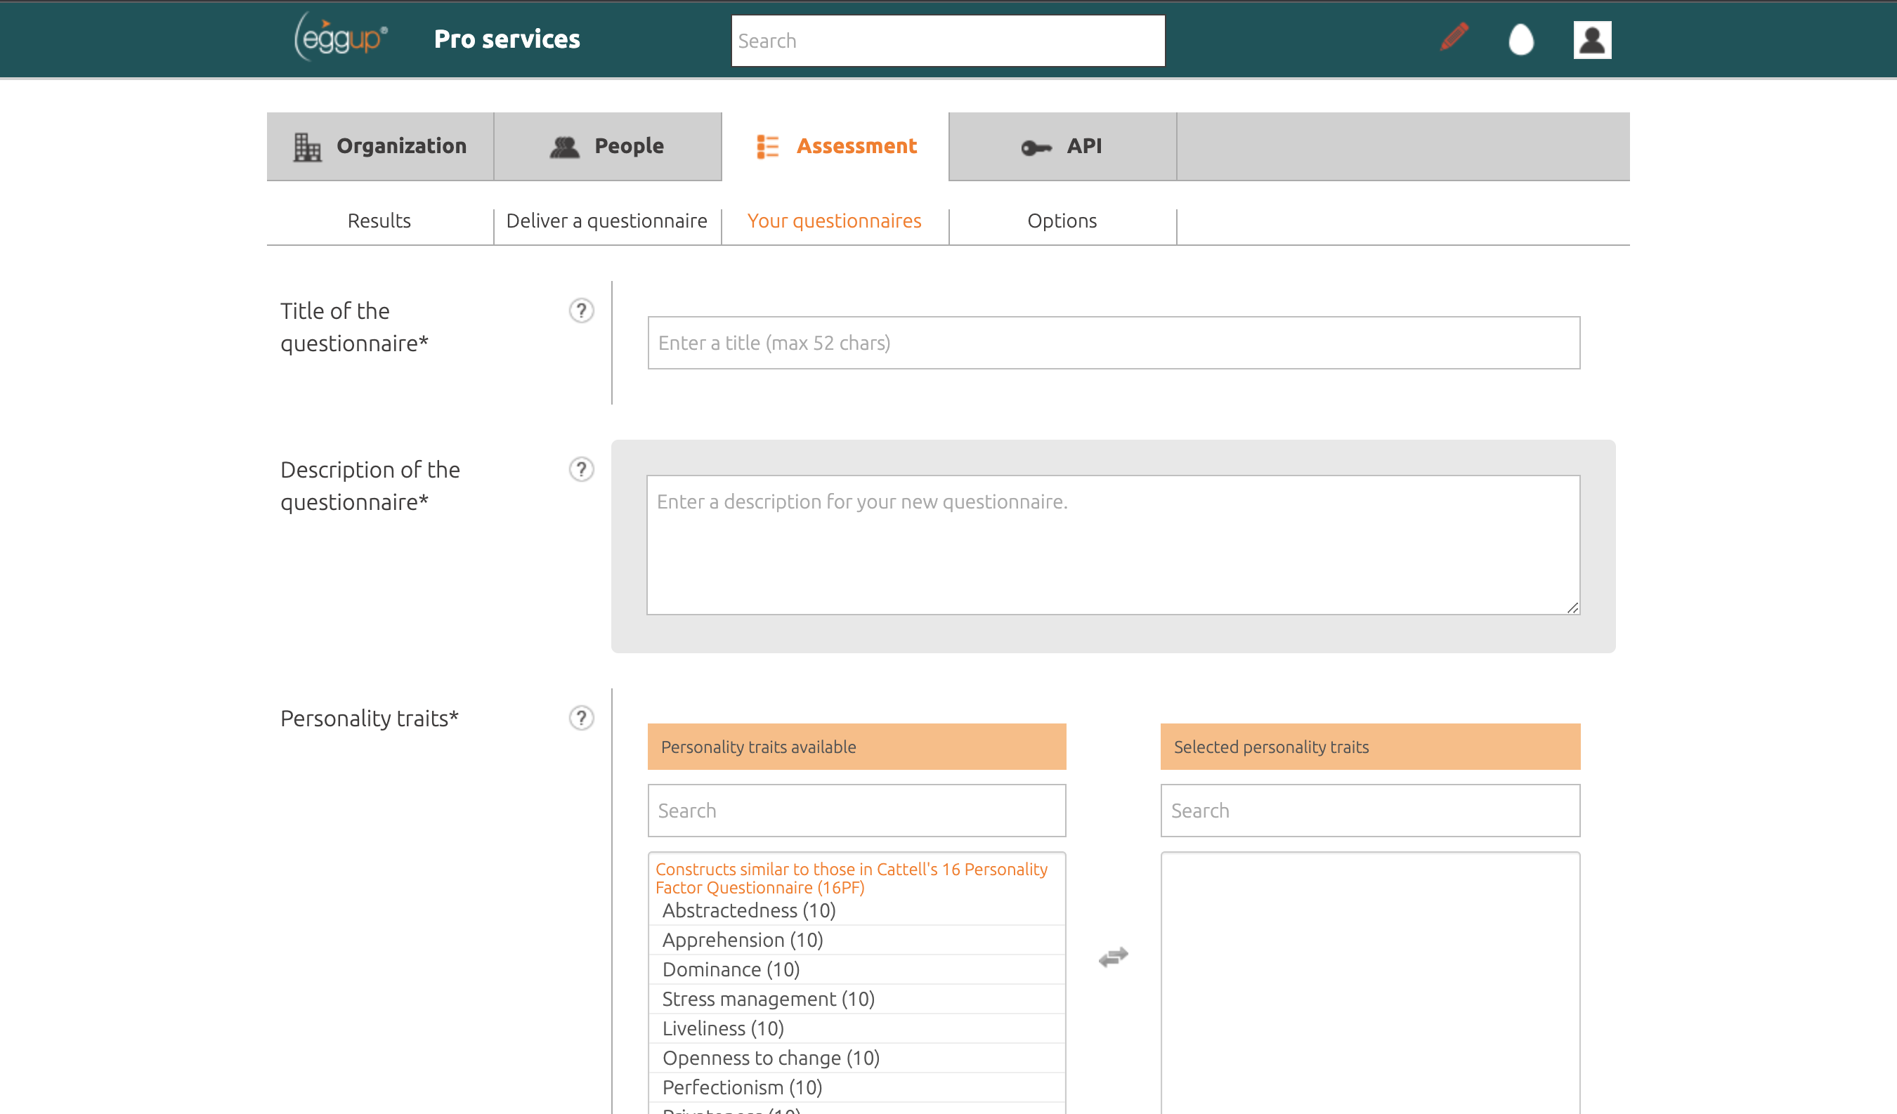Select the Openness to change trait
Viewport: 1897px width, 1114px height.
click(770, 1058)
